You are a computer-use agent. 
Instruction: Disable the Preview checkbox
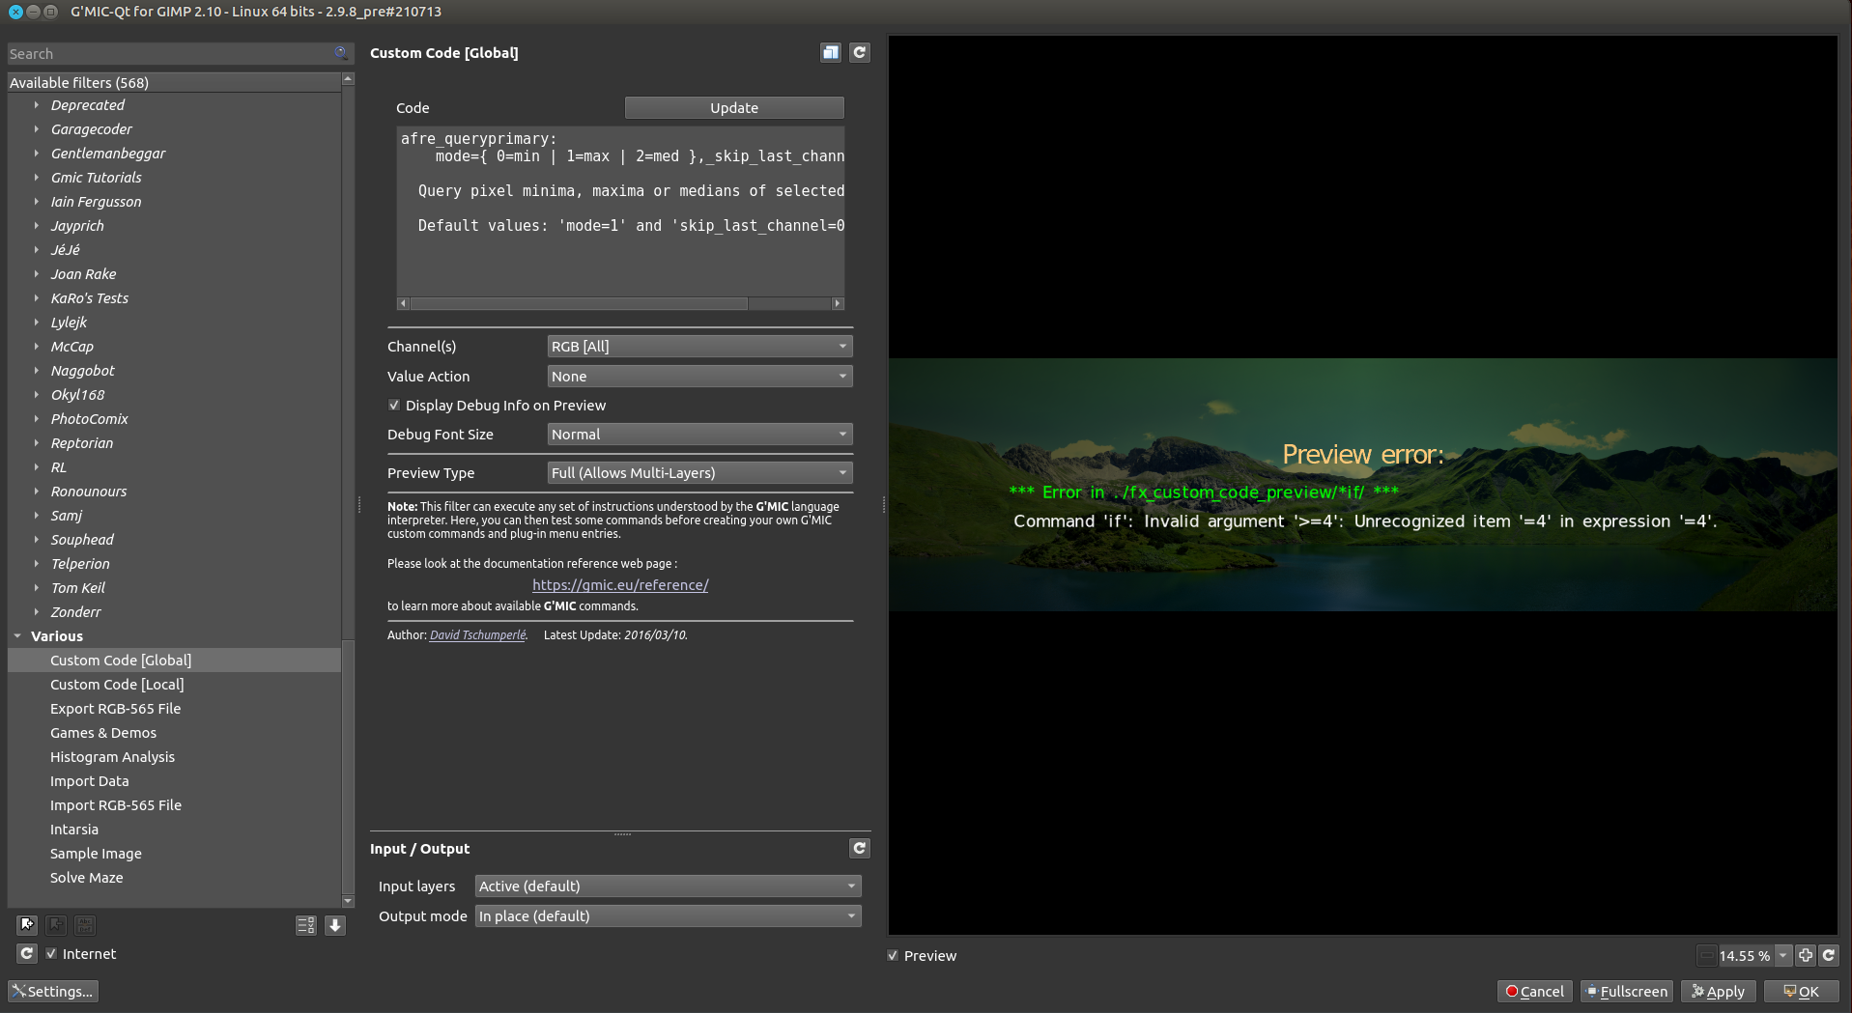click(x=894, y=956)
